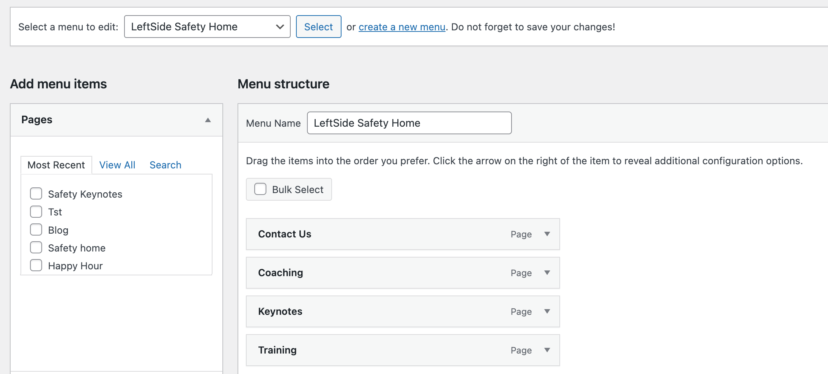Viewport: 828px width, 374px height.
Task: Click the Blog page label
Action: click(58, 230)
